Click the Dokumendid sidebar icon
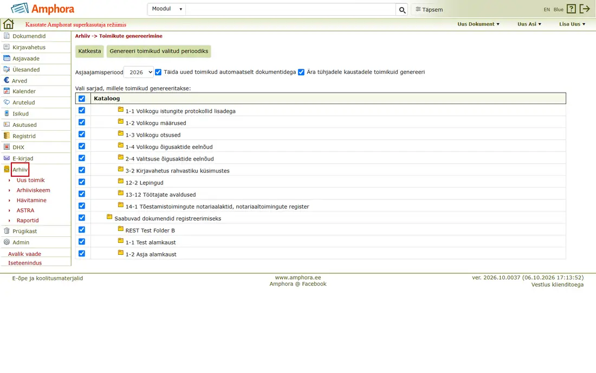This screenshot has width=596, height=373. 7,36
